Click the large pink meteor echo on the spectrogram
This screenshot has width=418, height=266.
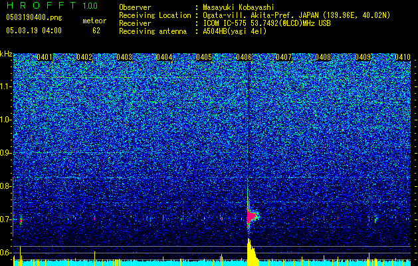point(251,216)
